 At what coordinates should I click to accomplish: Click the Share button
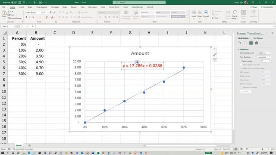point(254,7)
